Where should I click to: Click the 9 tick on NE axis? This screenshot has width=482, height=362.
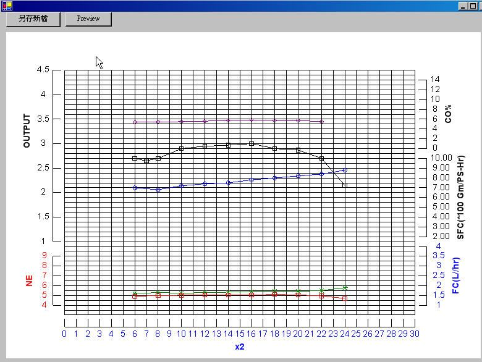44,255
